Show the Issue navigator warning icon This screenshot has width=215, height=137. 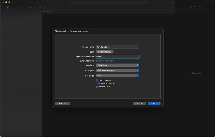pos(21,8)
